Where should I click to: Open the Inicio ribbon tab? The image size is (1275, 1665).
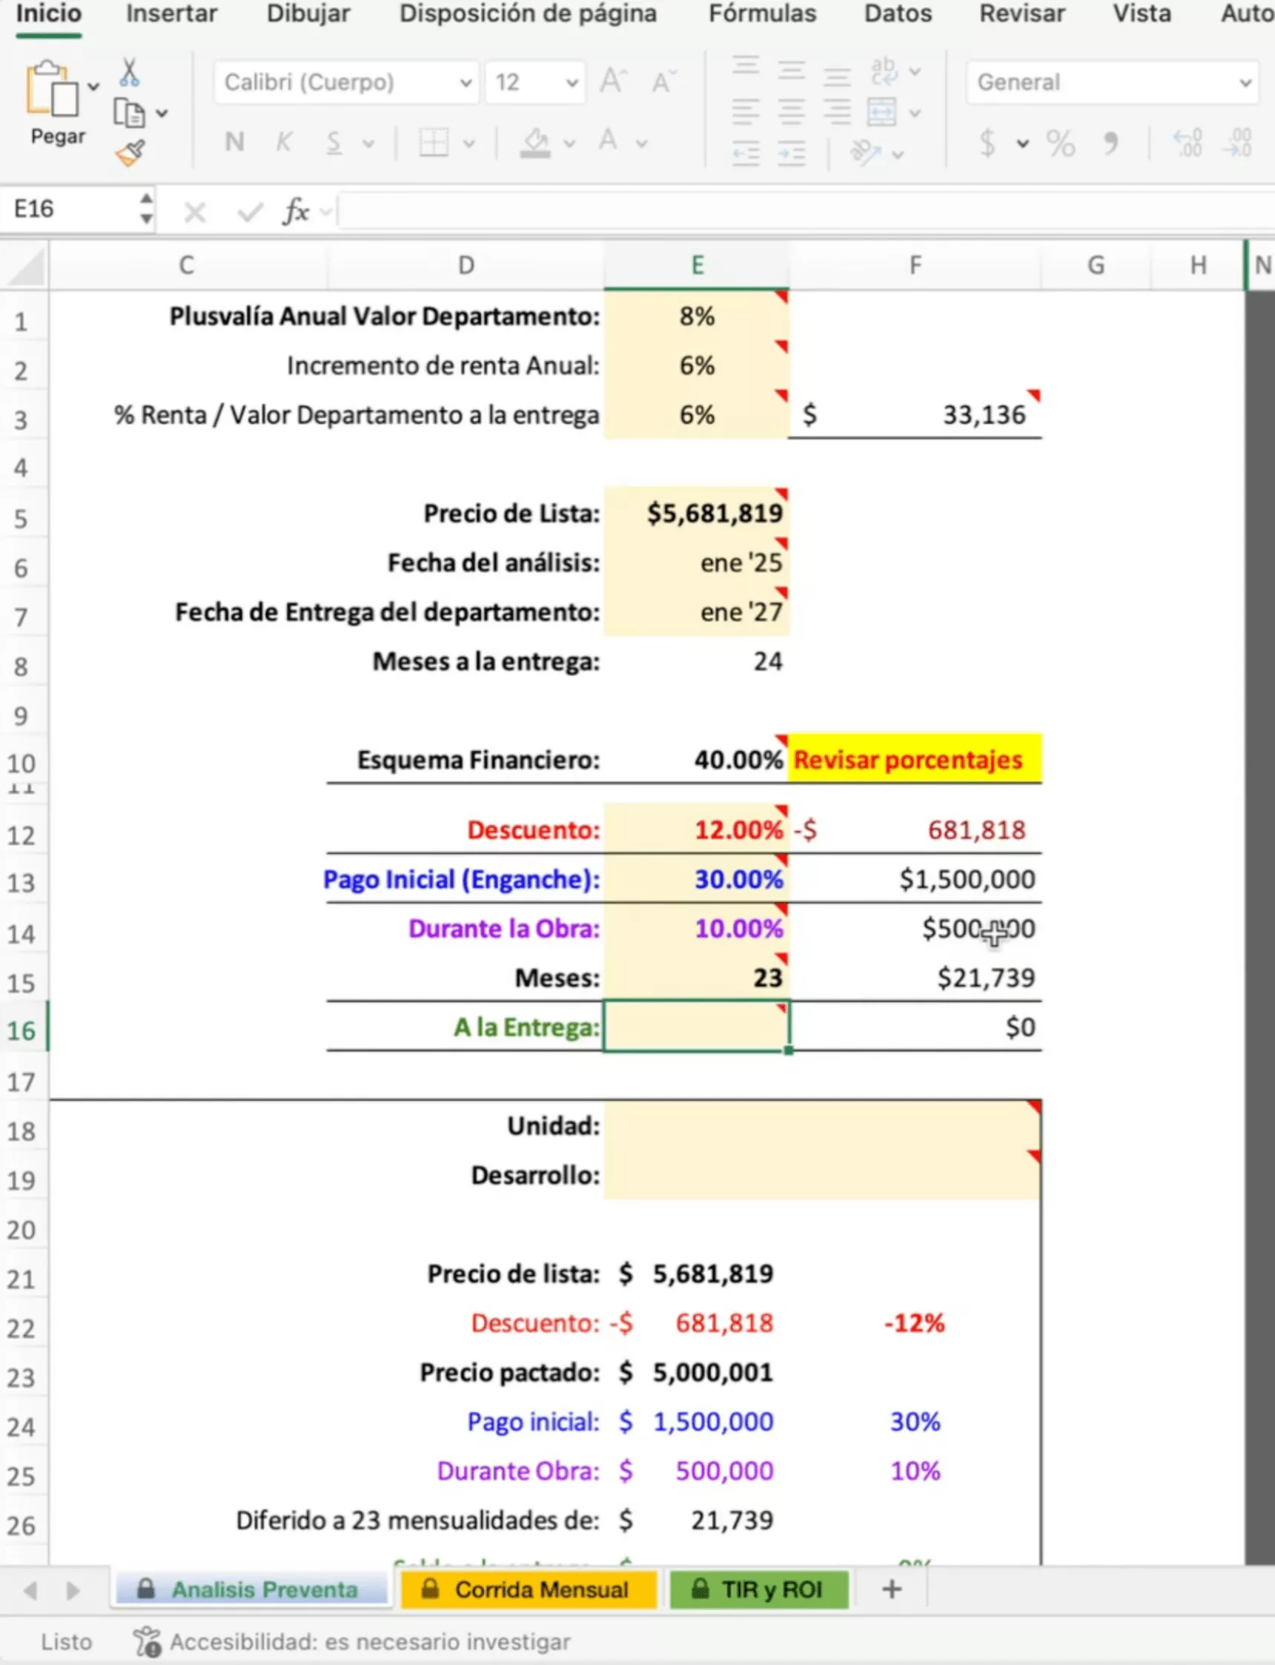tap(49, 13)
